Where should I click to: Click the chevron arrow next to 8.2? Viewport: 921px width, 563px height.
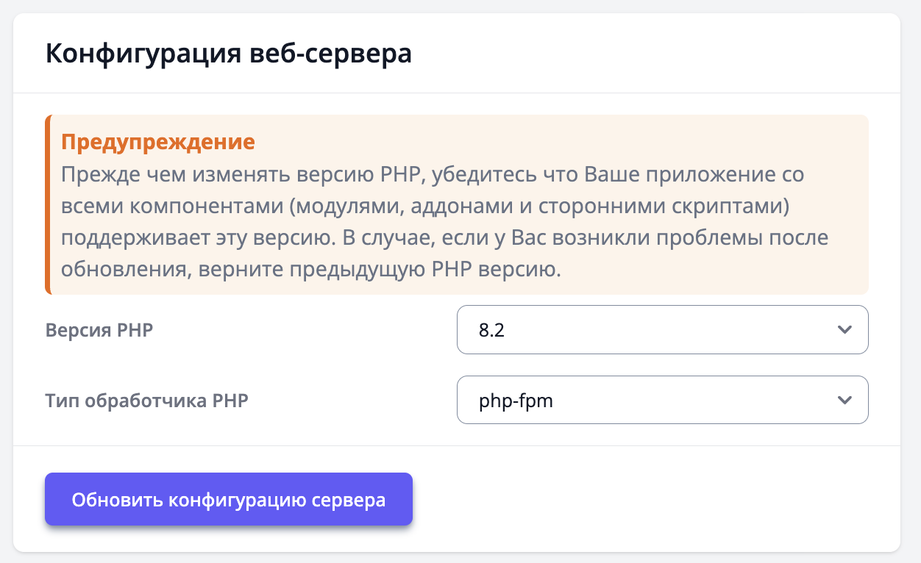click(844, 330)
